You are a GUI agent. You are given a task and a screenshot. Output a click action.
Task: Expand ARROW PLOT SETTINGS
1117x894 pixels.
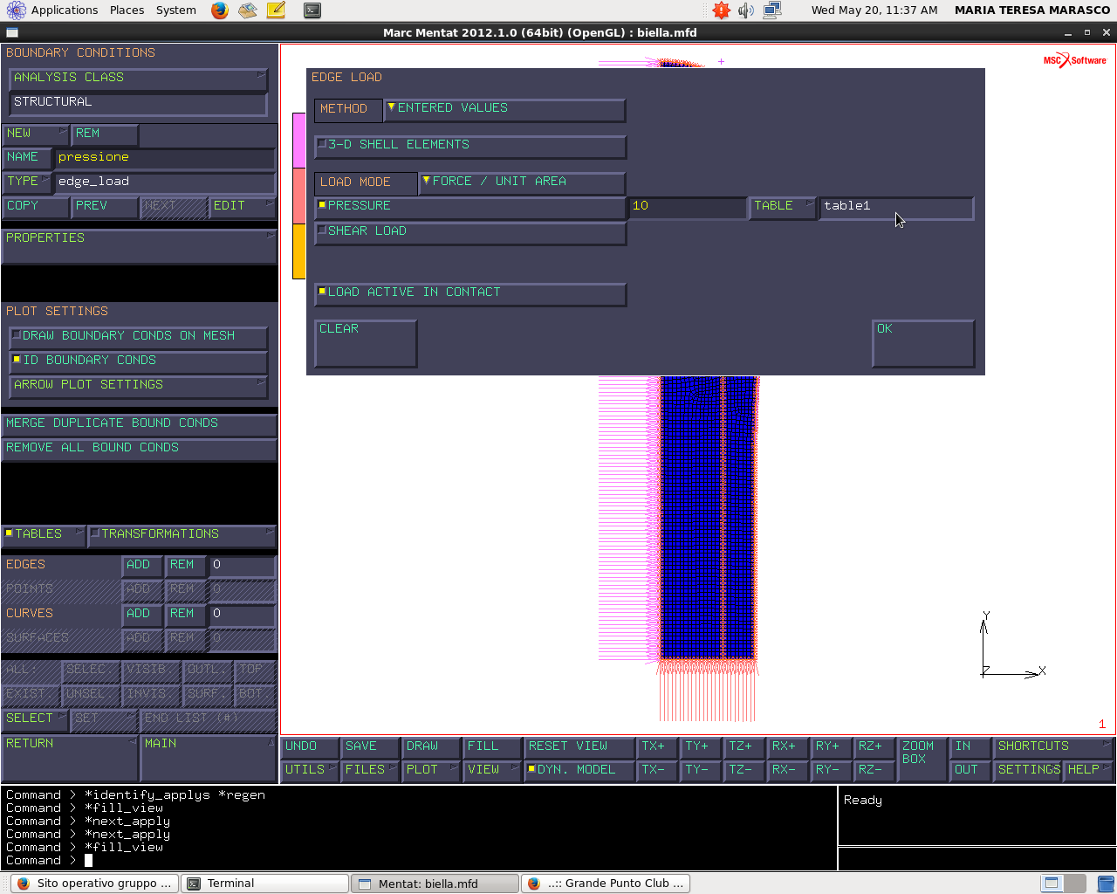click(139, 386)
